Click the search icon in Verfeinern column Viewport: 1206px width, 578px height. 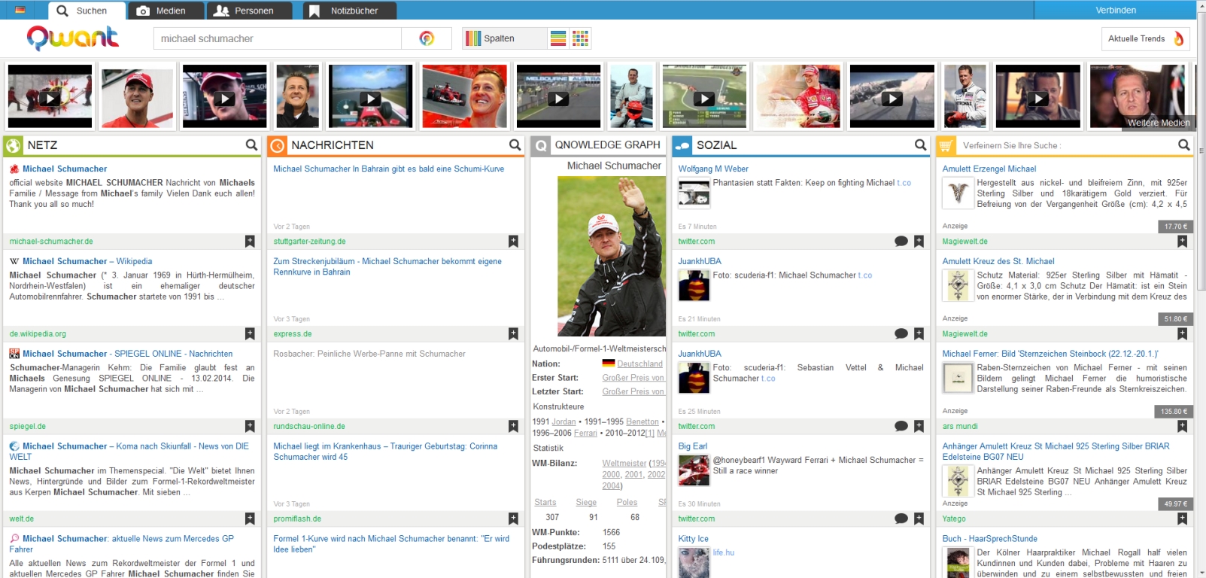pyautogui.click(x=1183, y=144)
